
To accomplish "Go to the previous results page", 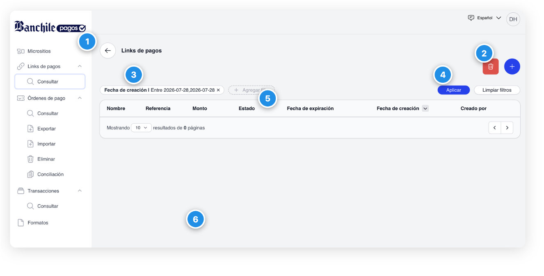I will 495,128.
